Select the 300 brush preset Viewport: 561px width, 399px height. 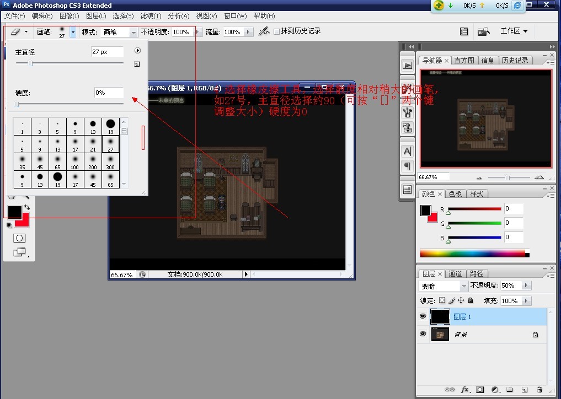pos(110,162)
